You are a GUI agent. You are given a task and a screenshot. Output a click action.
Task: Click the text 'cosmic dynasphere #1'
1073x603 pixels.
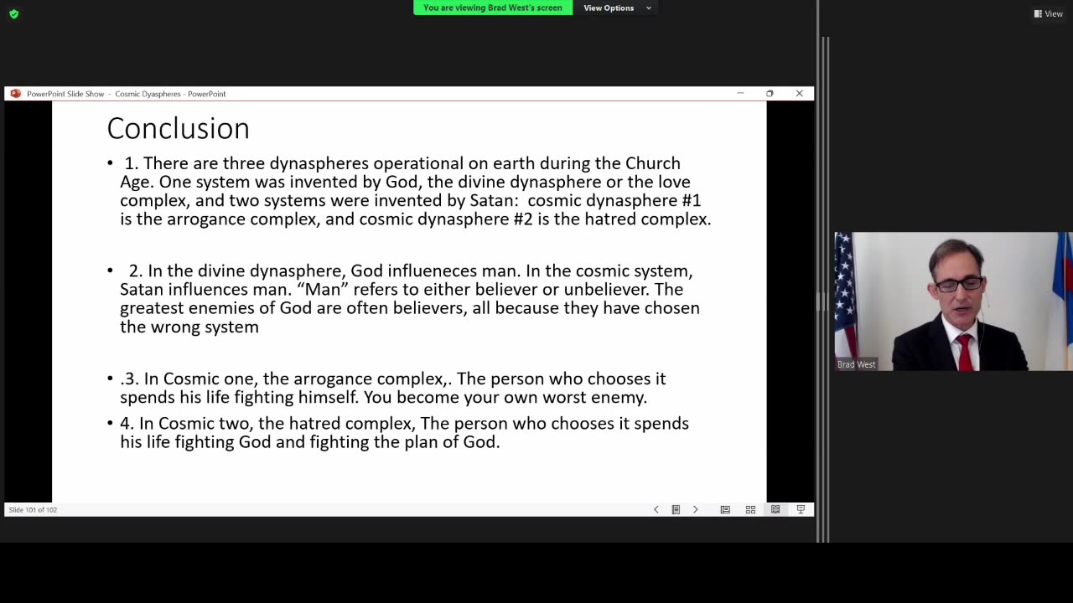coord(614,200)
